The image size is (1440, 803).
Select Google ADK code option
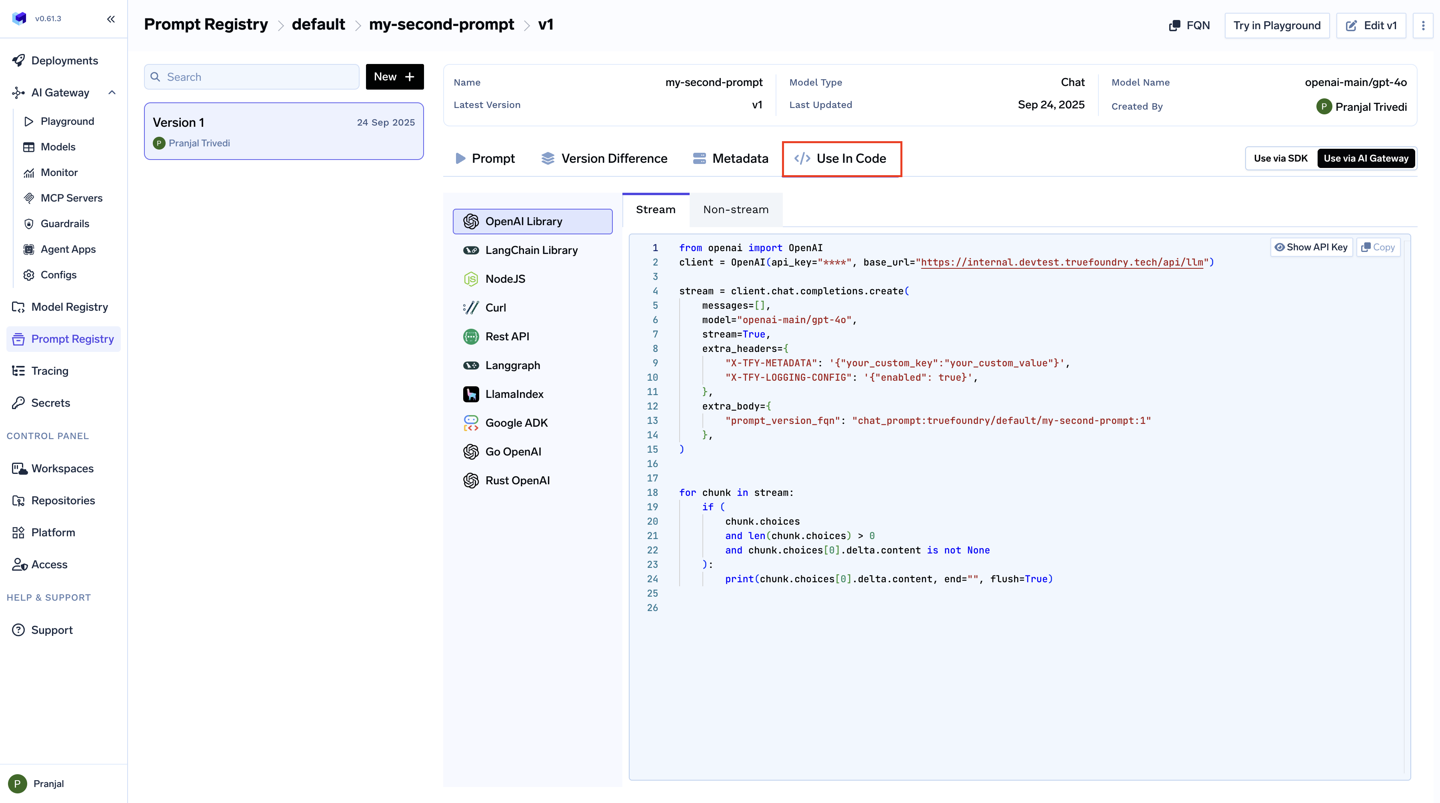516,423
